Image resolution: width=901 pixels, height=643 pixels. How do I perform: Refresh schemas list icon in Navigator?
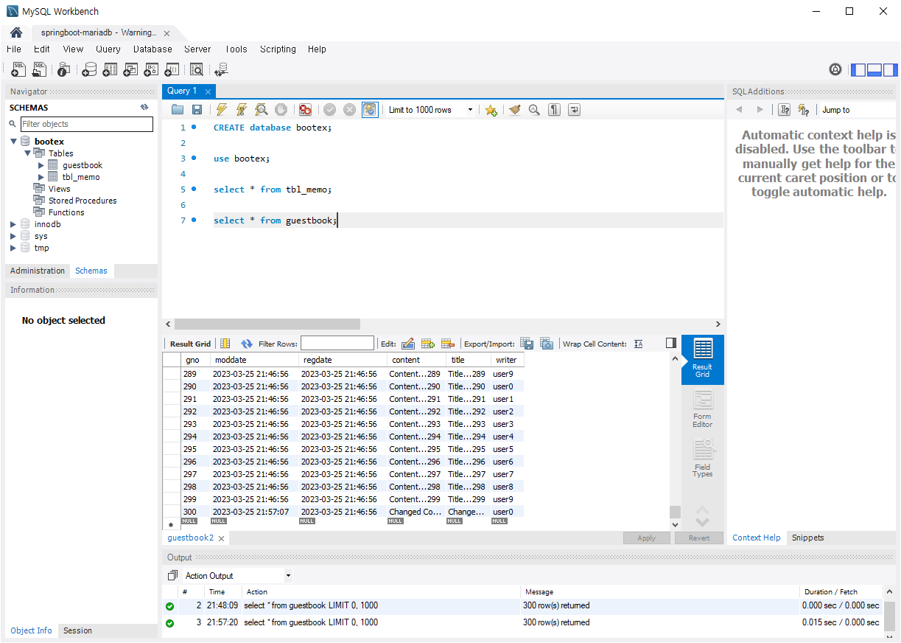point(144,108)
